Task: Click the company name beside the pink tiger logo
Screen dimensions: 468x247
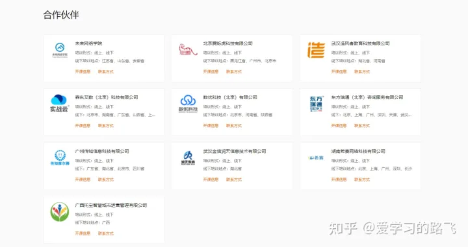Action: 227,43
